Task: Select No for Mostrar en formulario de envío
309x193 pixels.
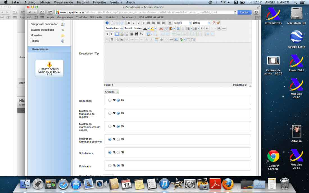Action: [110, 139]
